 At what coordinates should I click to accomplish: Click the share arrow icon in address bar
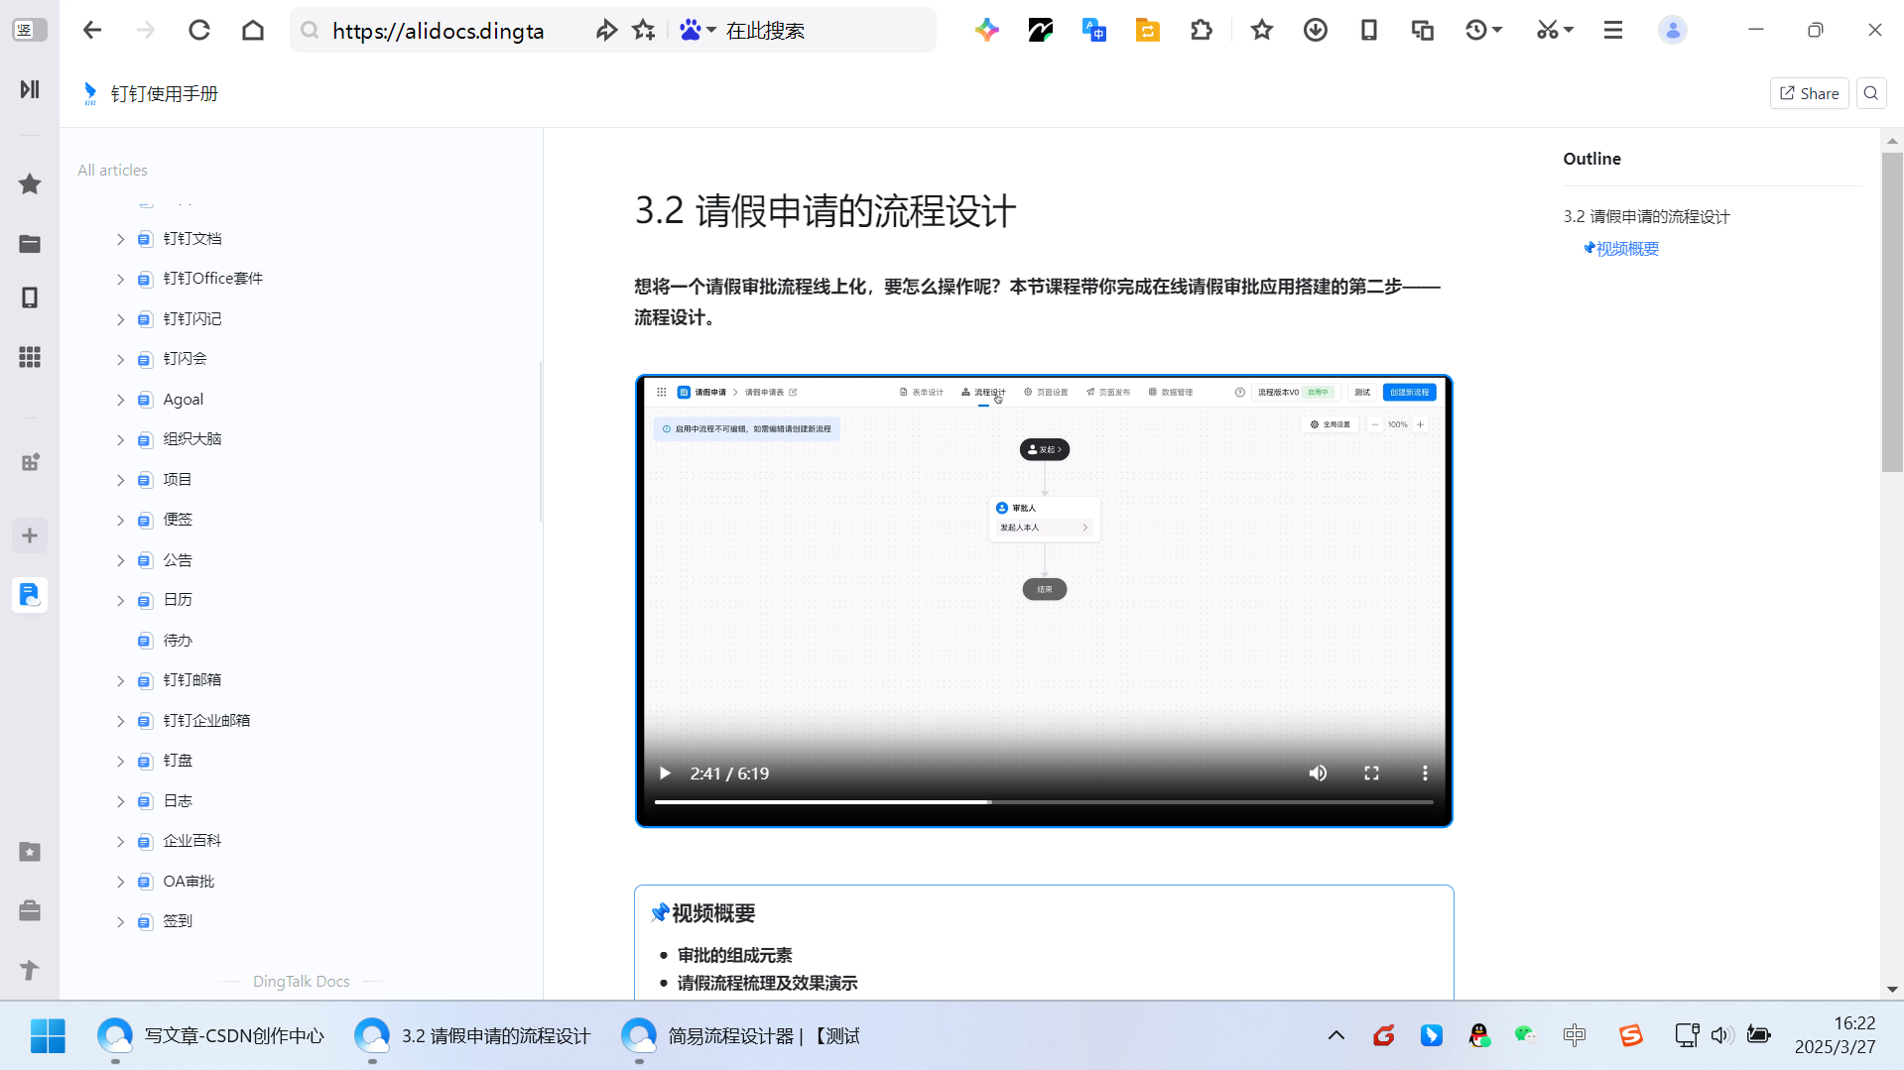coord(606,30)
